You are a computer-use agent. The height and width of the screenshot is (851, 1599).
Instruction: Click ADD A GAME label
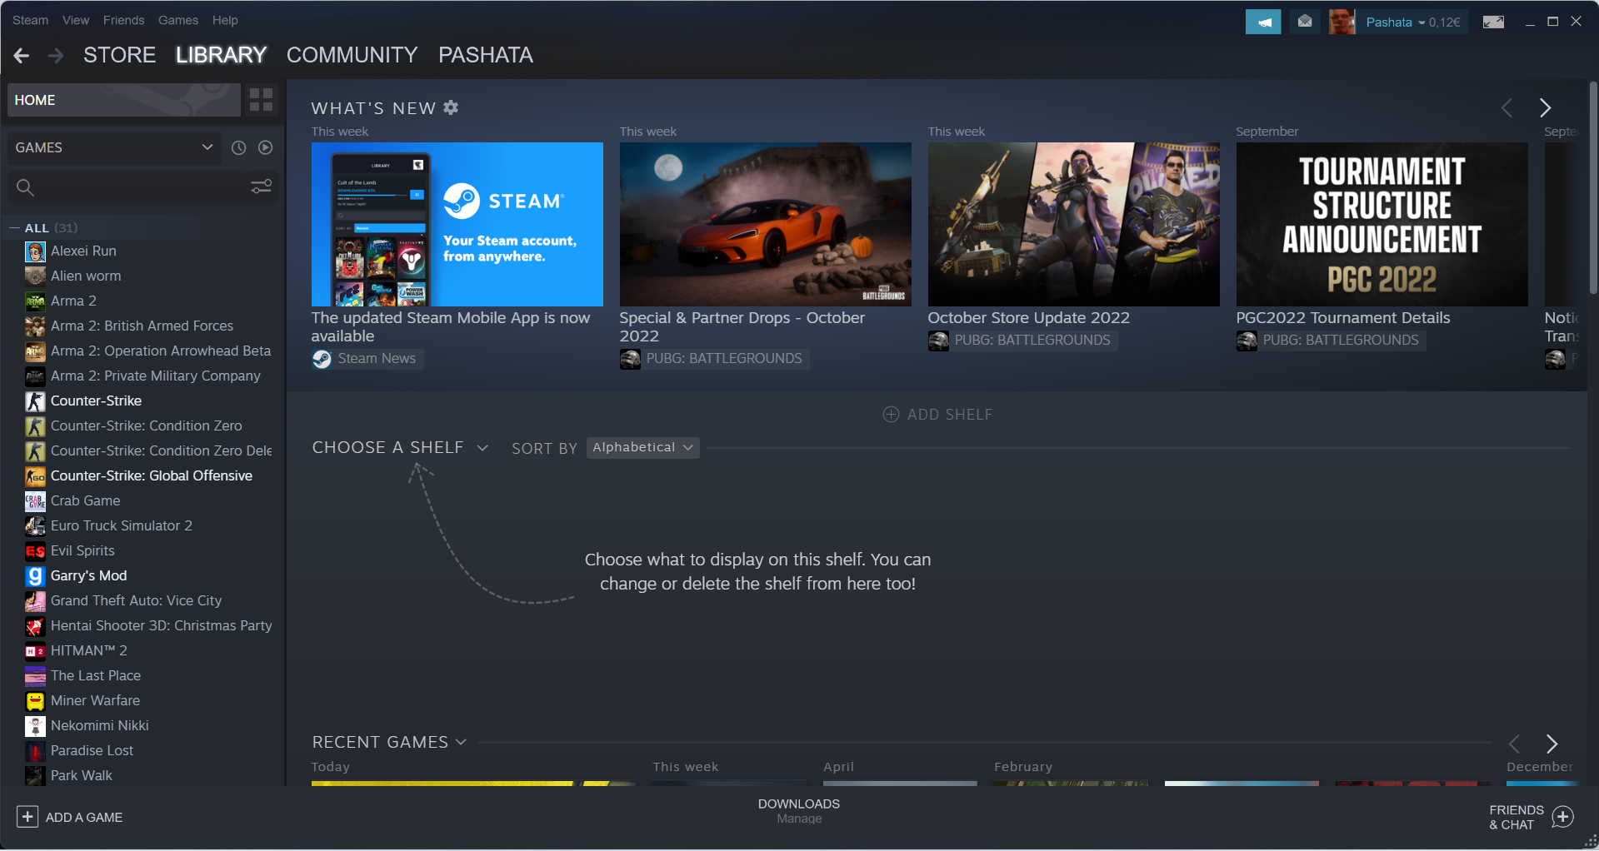point(84,818)
